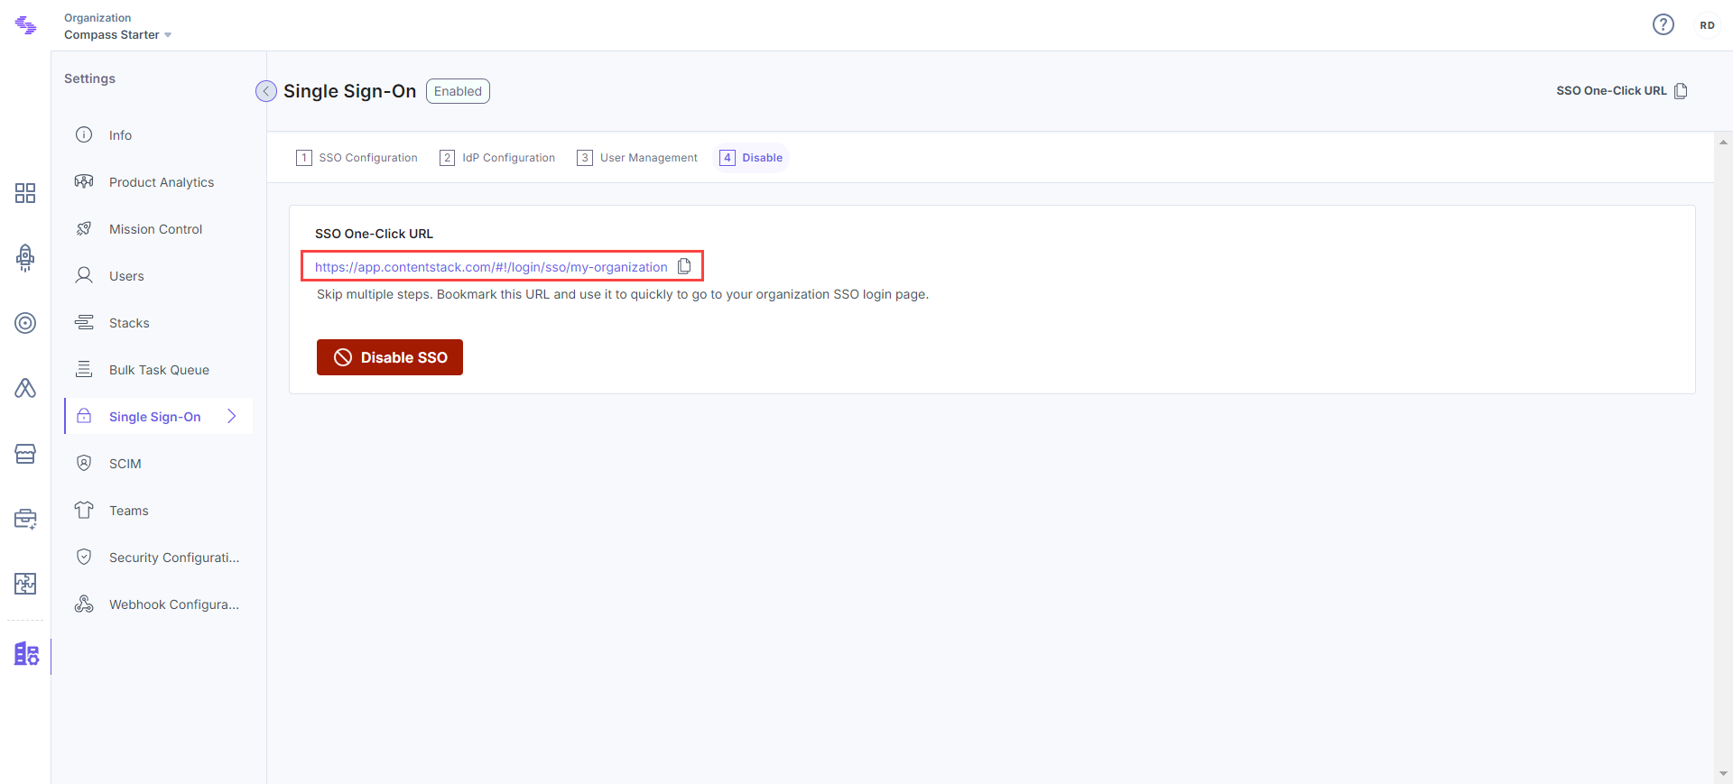This screenshot has height=784, width=1733.
Task: Open SCIM settings page
Action: (x=159, y=463)
